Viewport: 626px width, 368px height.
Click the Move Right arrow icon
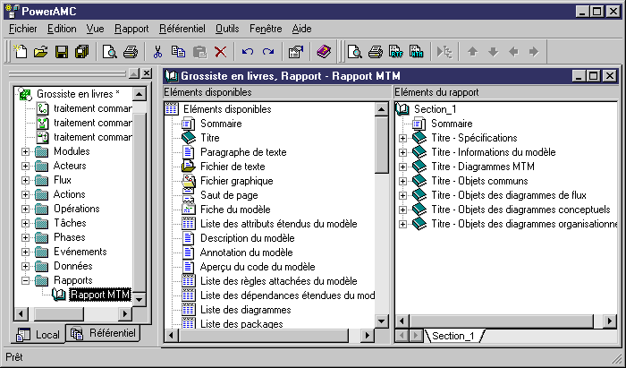pos(534,52)
